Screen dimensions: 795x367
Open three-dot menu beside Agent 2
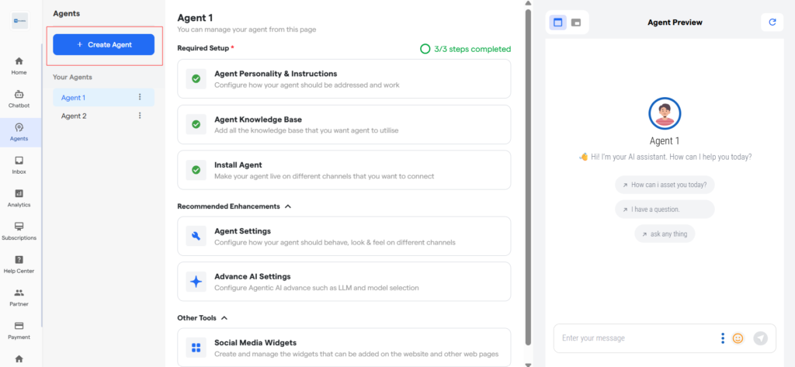pos(140,116)
